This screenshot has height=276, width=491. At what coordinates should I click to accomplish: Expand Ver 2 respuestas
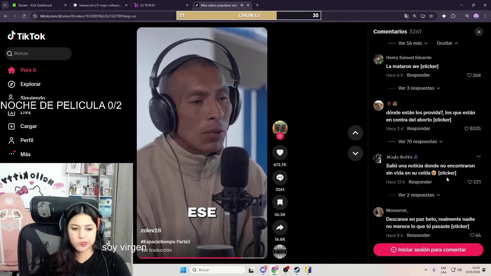tap(419, 195)
